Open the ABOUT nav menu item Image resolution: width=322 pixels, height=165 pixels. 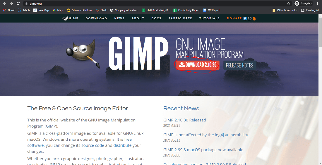138,18
